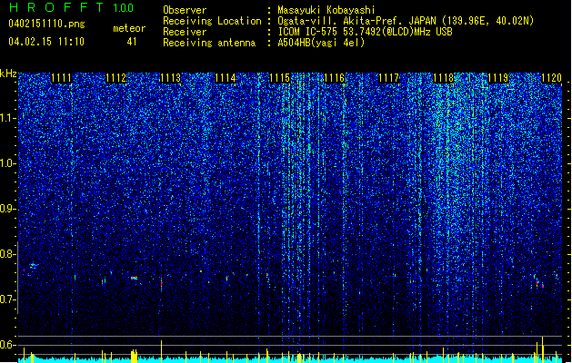Screen dimensions: 572x363
Task: Click the 'Receiver' field label
Action: coord(185,32)
